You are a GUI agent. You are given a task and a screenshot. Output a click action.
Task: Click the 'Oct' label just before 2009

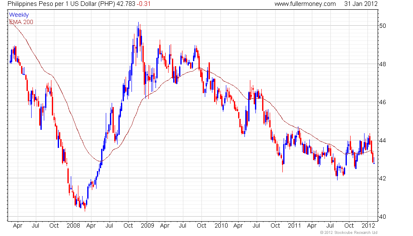[128, 226]
